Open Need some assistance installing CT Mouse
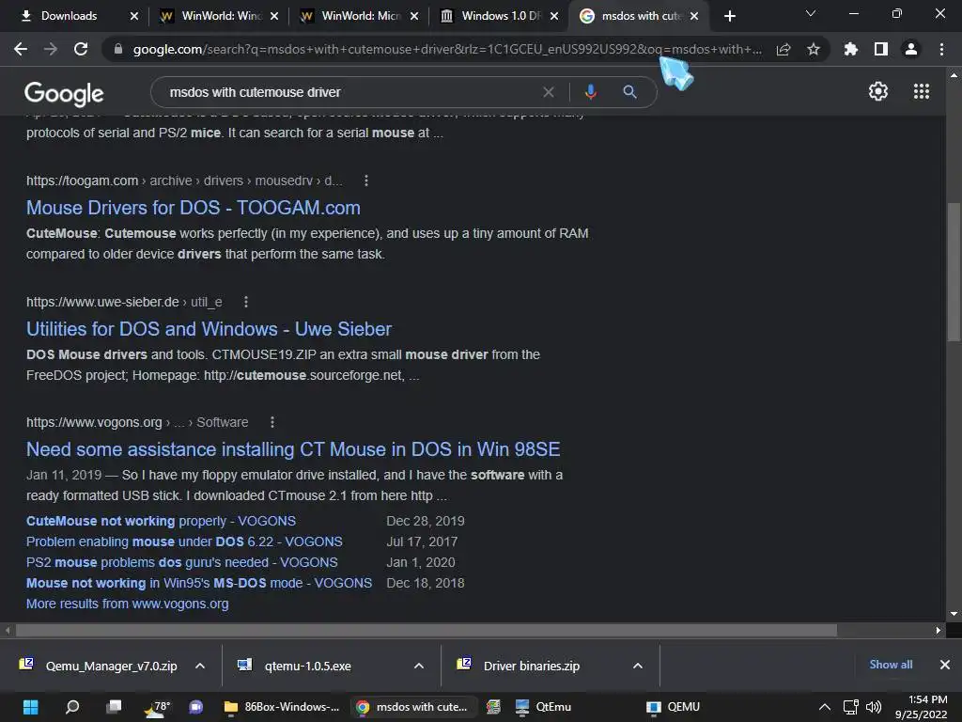 (x=293, y=449)
